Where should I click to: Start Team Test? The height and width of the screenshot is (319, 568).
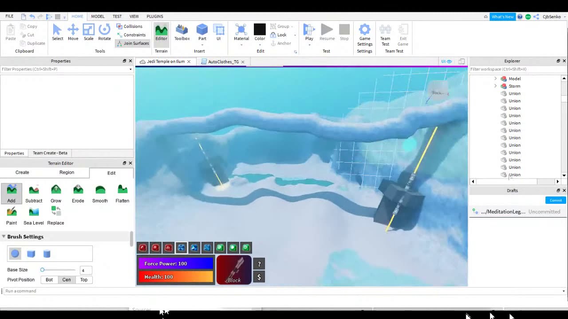click(x=385, y=35)
